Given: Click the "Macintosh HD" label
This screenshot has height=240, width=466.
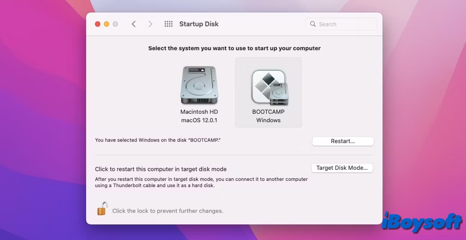Looking at the screenshot, I should point(199,112).
